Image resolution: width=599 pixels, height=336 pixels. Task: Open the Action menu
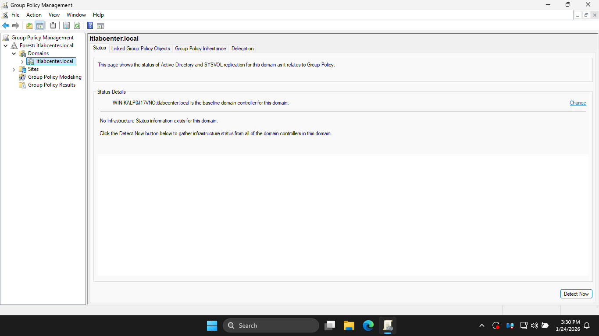[x=34, y=15]
